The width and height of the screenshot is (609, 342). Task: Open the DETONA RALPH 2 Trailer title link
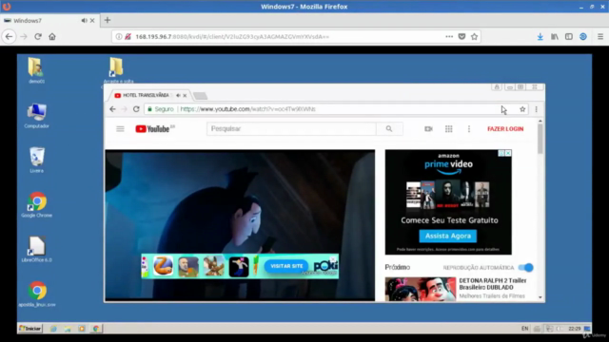(493, 284)
